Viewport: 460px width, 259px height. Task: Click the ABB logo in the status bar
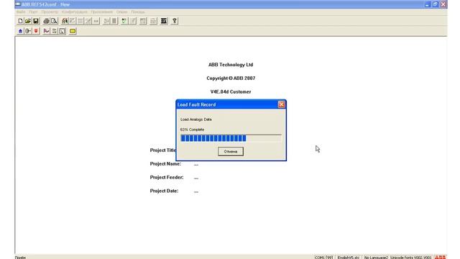point(440,258)
